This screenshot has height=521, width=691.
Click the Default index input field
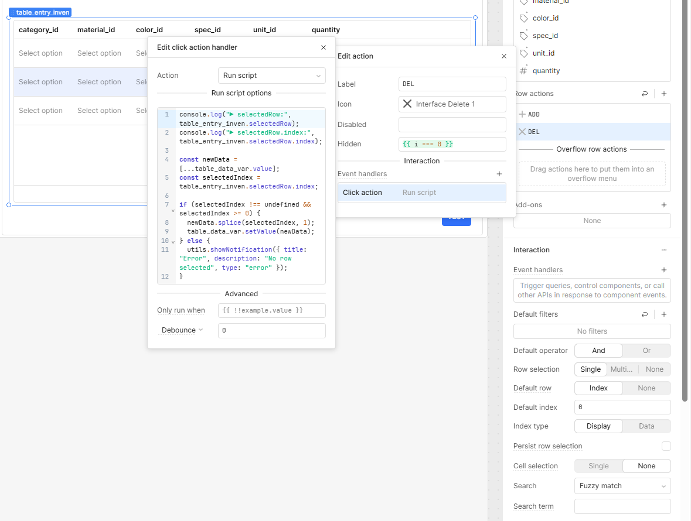622,407
